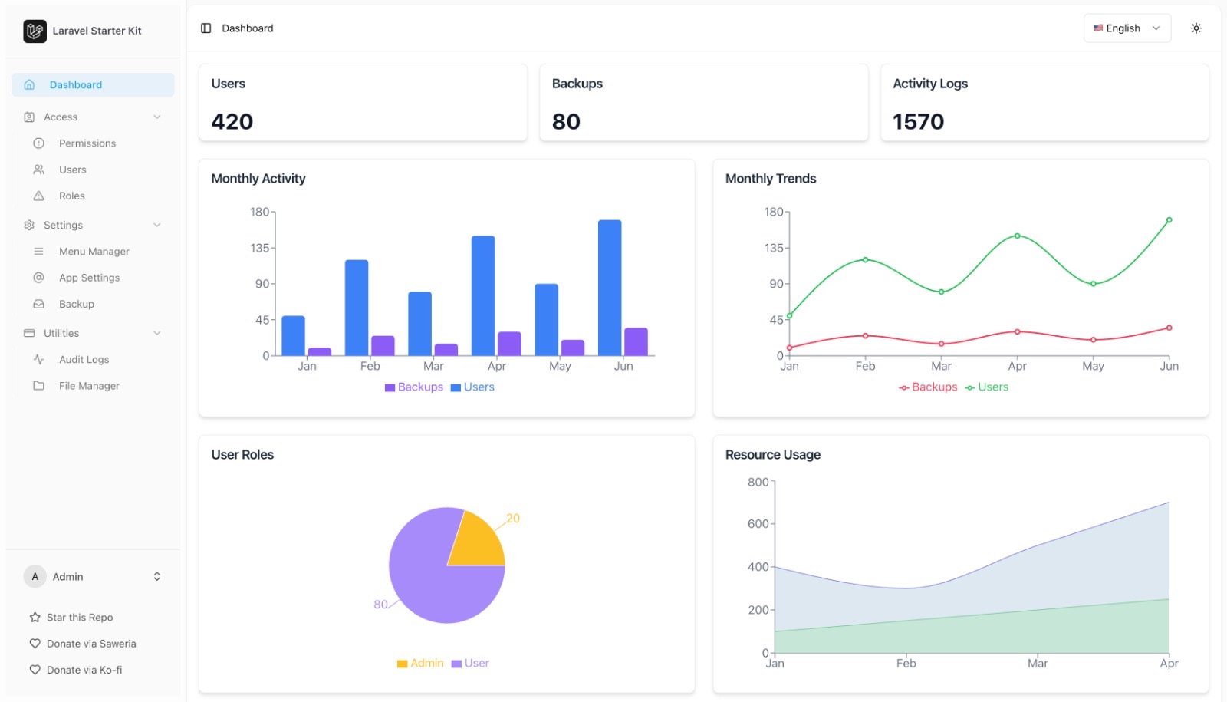Open the English language dropdown
Screen dimensions: 1227x702
pyautogui.click(x=1127, y=28)
